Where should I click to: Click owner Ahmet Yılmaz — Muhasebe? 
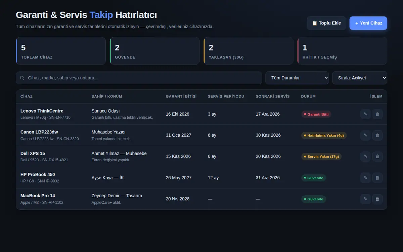coord(119,153)
